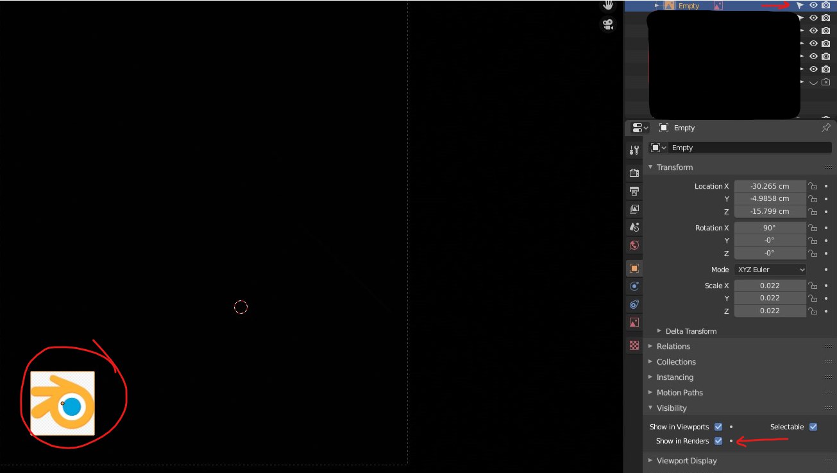
Task: Lock the Location Y value
Action: click(813, 199)
